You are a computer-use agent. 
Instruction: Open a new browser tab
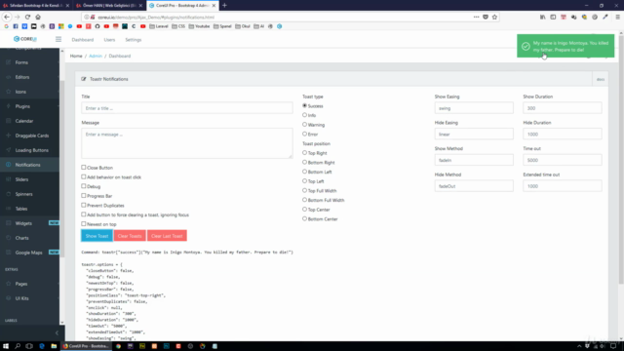[224, 6]
